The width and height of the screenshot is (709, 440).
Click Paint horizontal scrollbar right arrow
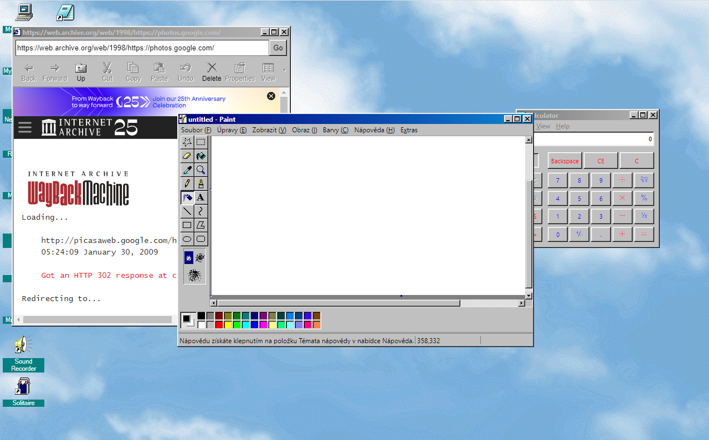pos(521,303)
